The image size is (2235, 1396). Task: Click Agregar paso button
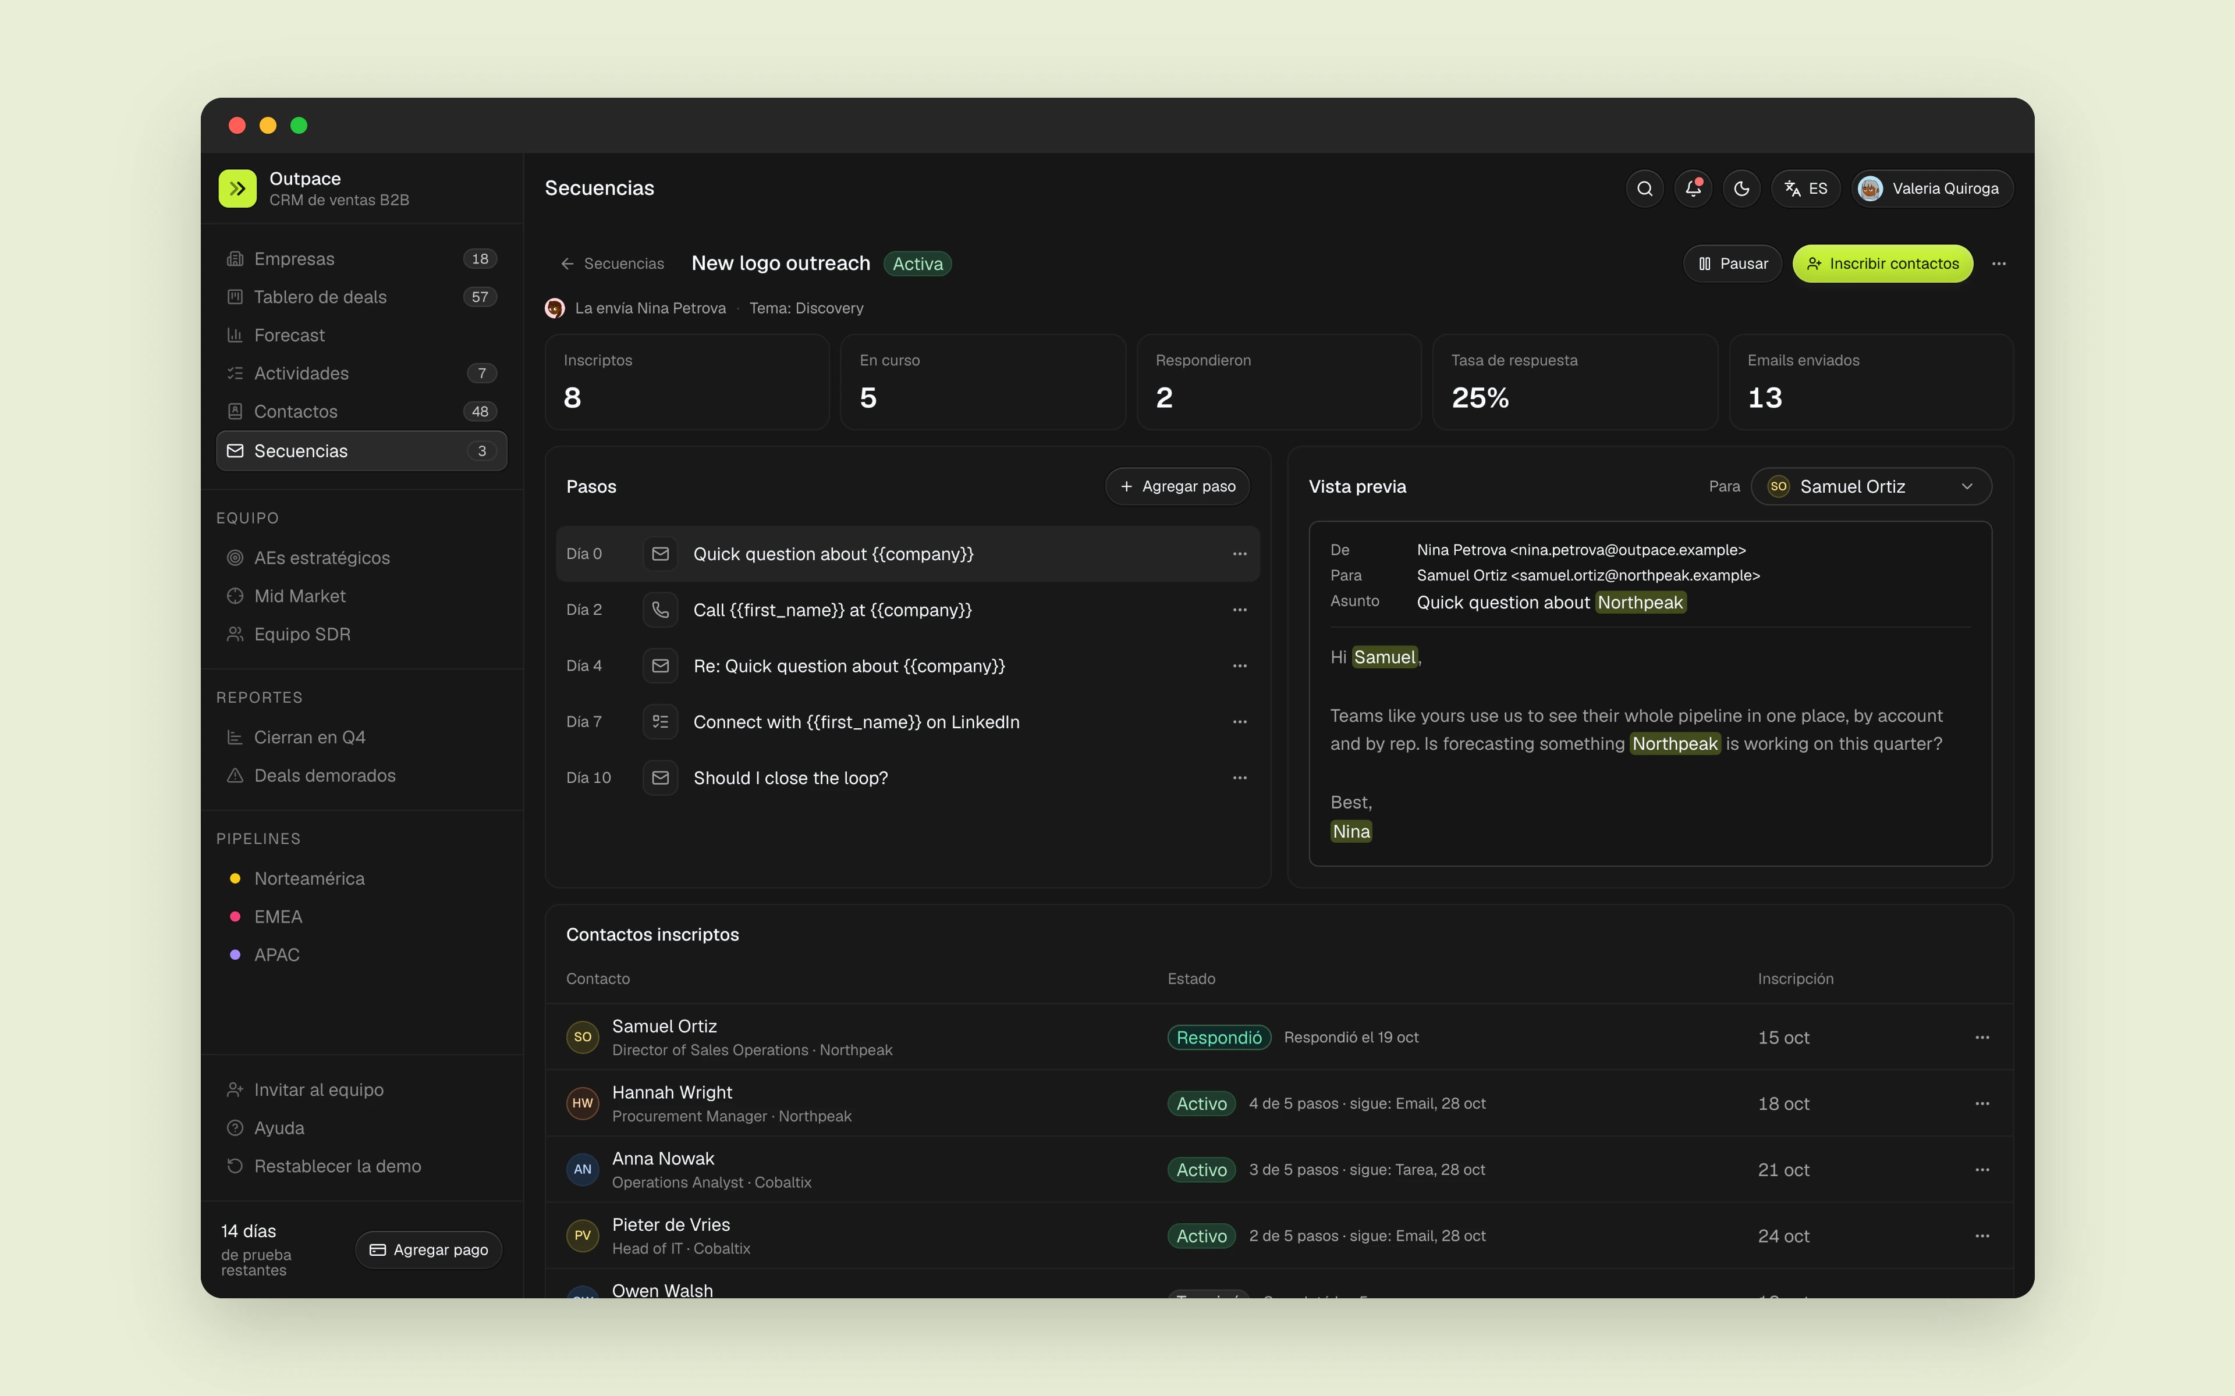(1177, 487)
